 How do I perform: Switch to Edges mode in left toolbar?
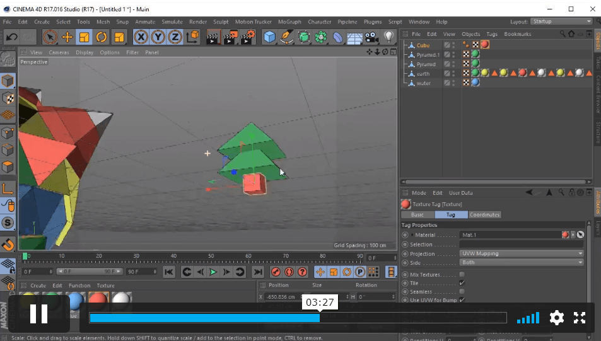point(8,150)
